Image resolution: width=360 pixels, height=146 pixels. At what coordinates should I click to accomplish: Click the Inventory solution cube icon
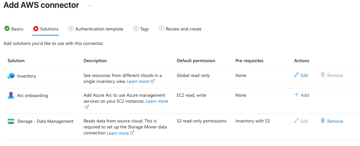coord(11,76)
